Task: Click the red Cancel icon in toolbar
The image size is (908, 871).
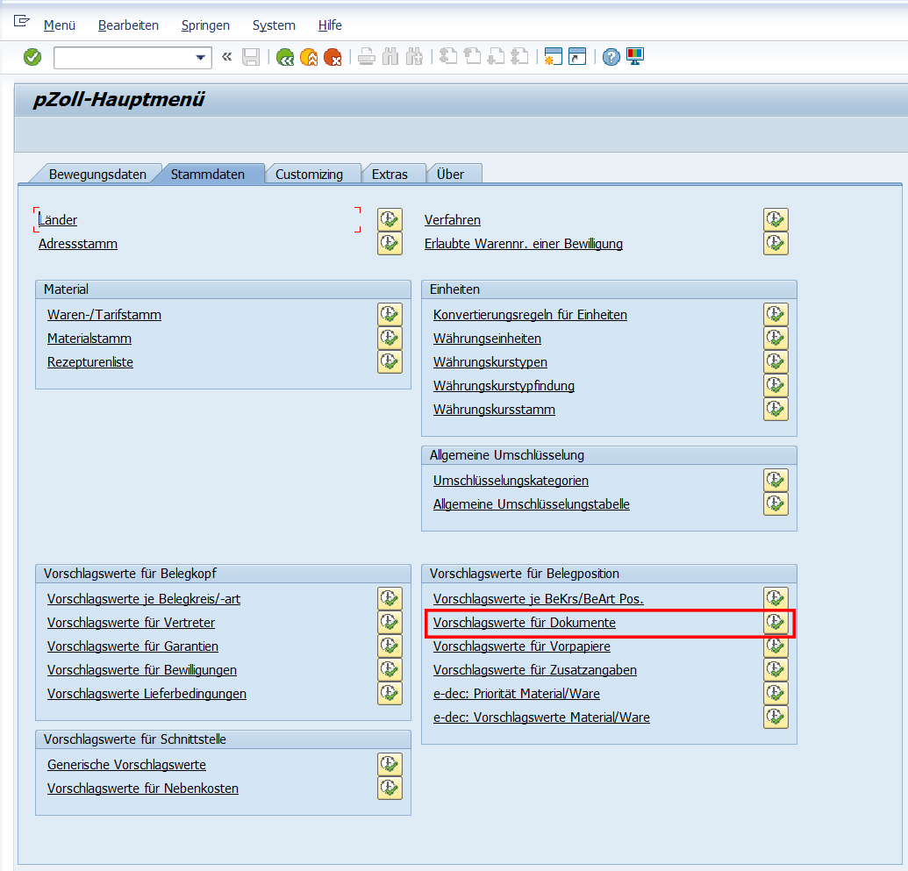Action: 332,58
